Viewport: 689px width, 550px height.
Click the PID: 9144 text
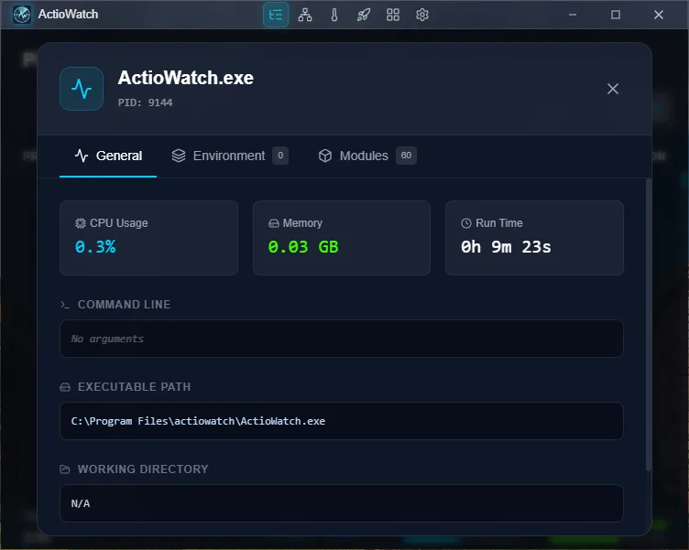145,102
